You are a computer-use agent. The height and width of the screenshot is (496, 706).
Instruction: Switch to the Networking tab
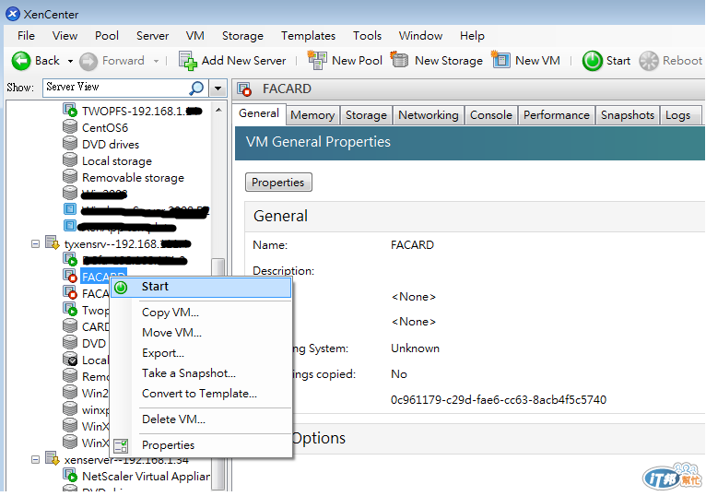tap(429, 115)
